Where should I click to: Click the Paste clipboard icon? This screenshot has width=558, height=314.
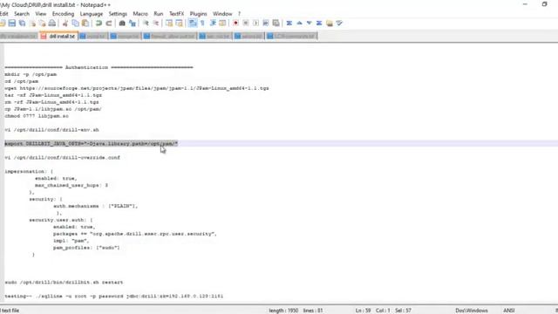[85, 24]
